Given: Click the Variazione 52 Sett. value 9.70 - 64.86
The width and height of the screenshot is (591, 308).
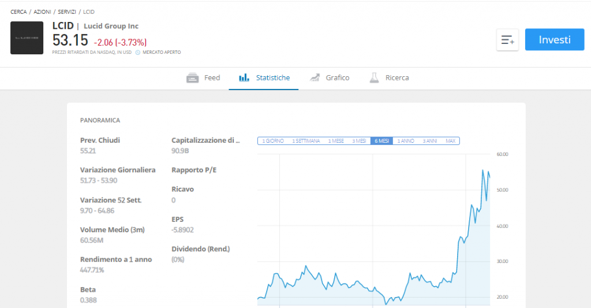Looking at the screenshot, I should 97,210.
